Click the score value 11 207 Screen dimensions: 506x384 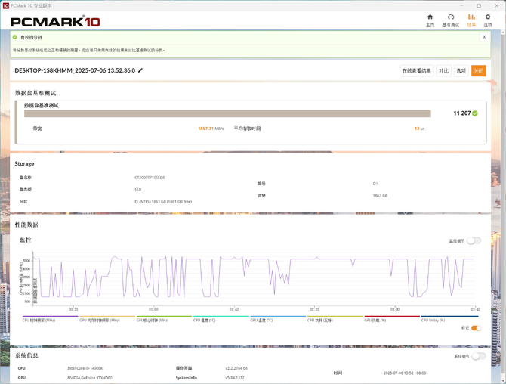coord(461,113)
